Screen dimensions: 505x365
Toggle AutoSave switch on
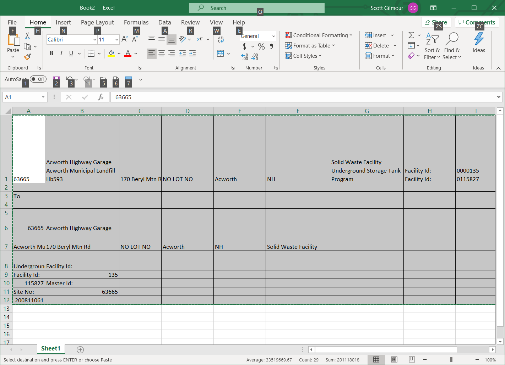(38, 79)
